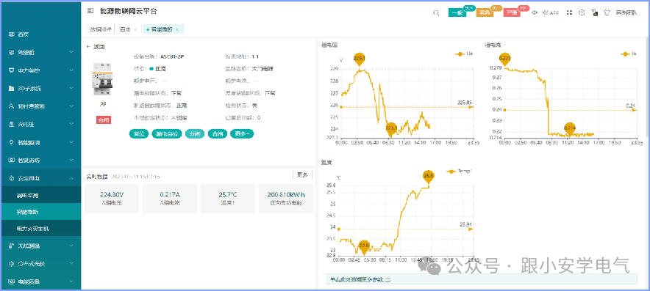This screenshot has height=291, width=650.
Task: Collapse the 安全用电 menu chevron
Action: (x=71, y=178)
